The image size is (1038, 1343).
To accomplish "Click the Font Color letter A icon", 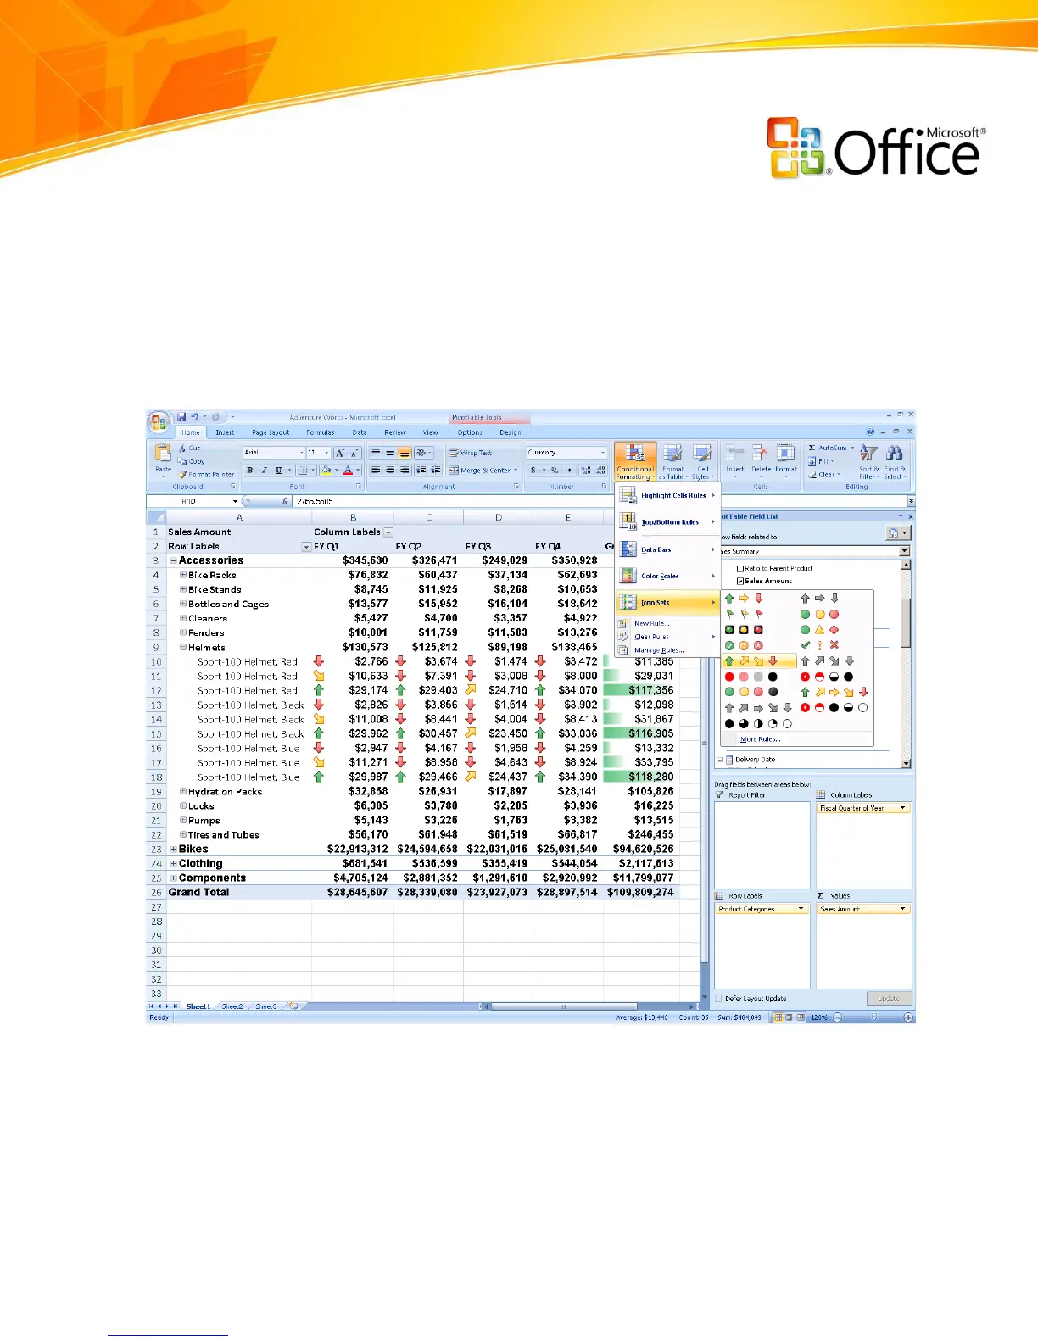I will point(347,470).
